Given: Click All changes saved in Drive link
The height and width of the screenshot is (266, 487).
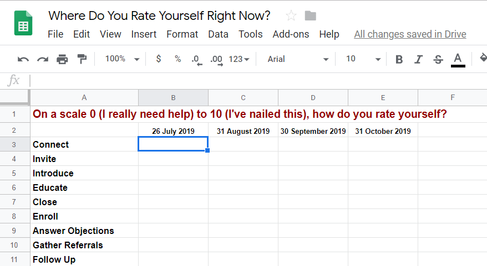Looking at the screenshot, I should click(410, 34).
